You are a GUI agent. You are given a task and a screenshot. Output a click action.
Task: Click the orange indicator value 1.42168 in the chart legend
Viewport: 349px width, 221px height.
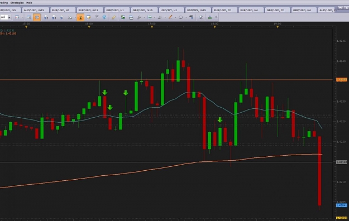[11, 33]
